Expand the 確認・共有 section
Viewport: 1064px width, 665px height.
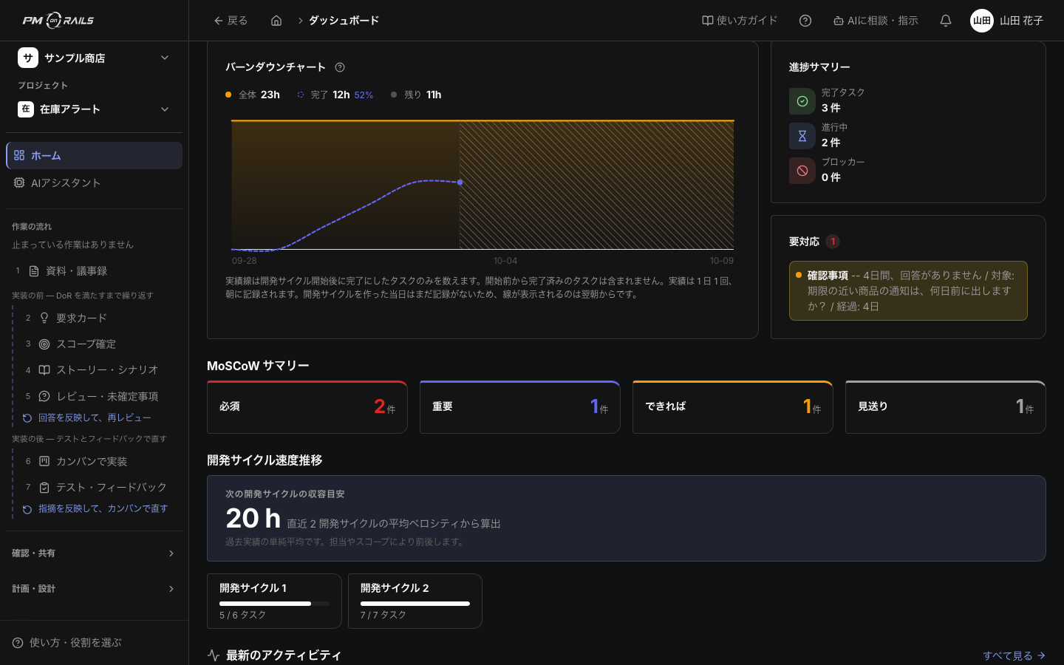pos(94,553)
